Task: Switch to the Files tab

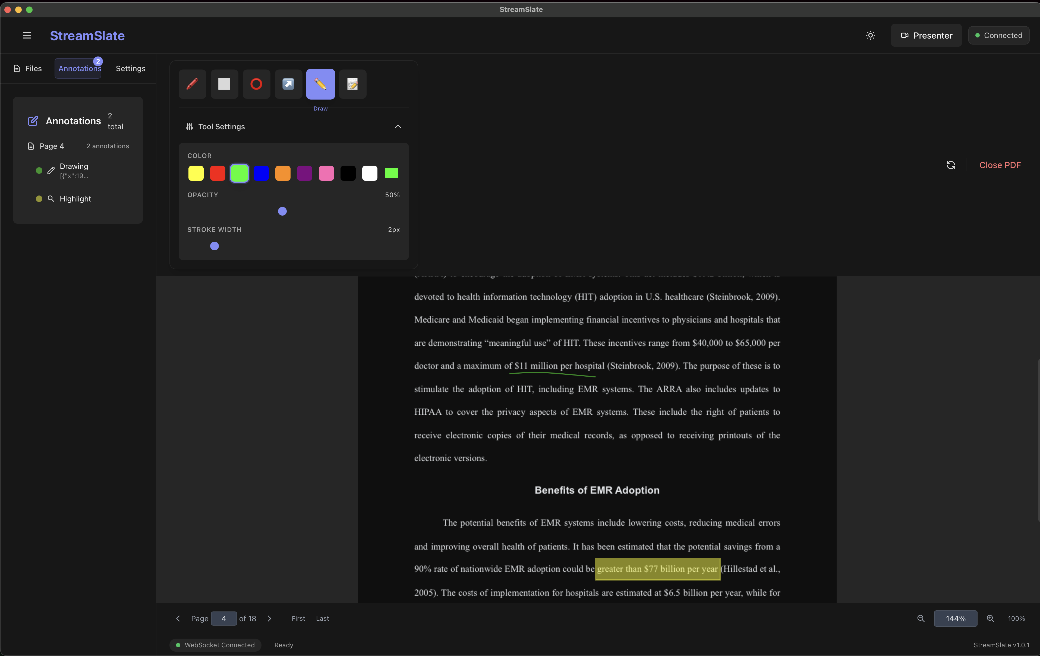Action: pyautogui.click(x=28, y=68)
